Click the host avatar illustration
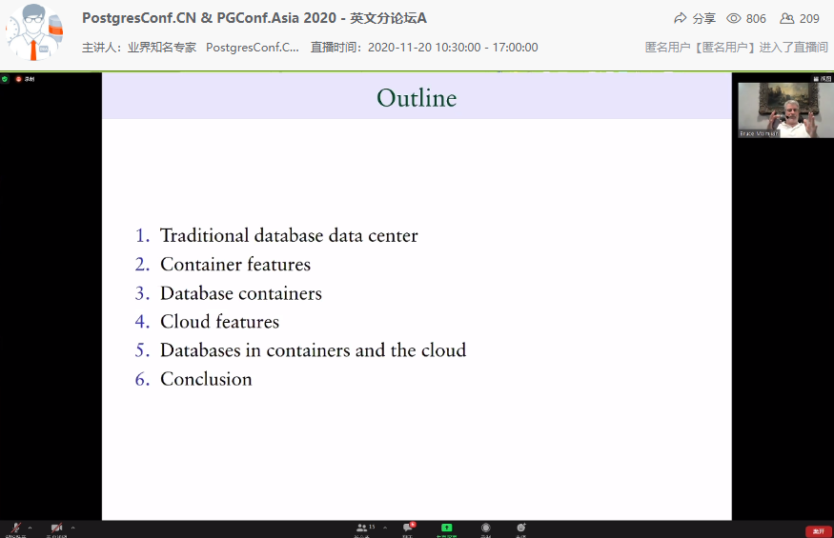Image resolution: width=834 pixels, height=538 pixels. [35, 33]
